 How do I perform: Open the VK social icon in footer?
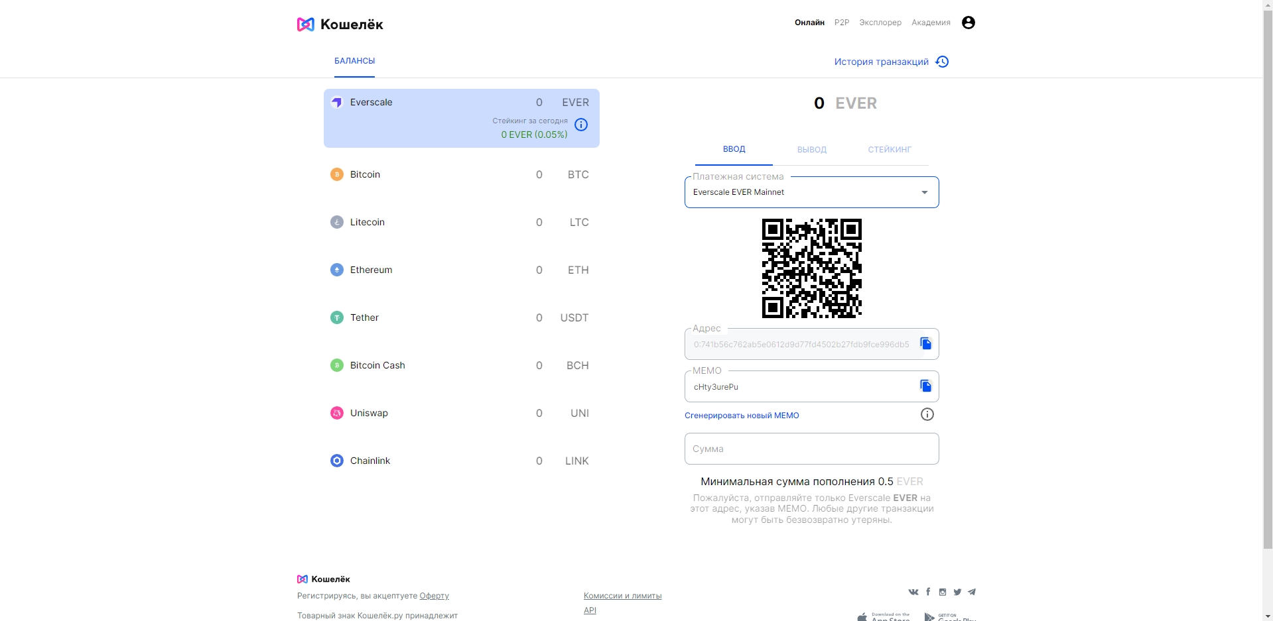913,592
